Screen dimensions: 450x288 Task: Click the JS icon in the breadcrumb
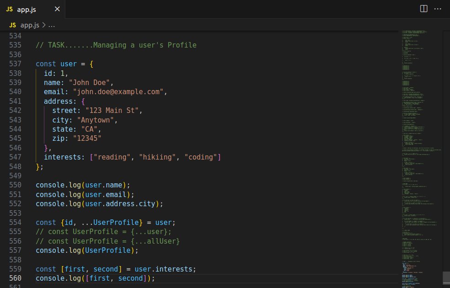click(12, 25)
